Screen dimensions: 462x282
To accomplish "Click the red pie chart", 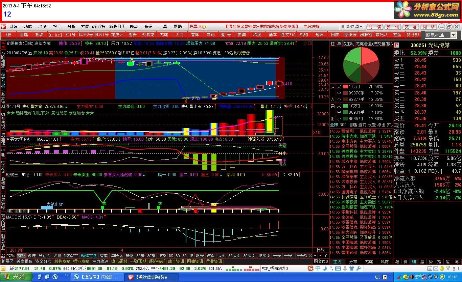I will pos(361,65).
